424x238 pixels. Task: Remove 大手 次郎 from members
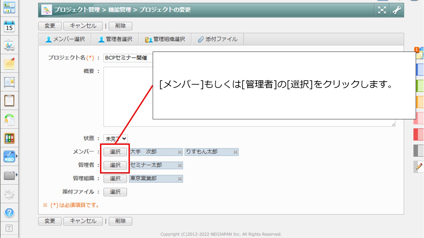pos(180,152)
